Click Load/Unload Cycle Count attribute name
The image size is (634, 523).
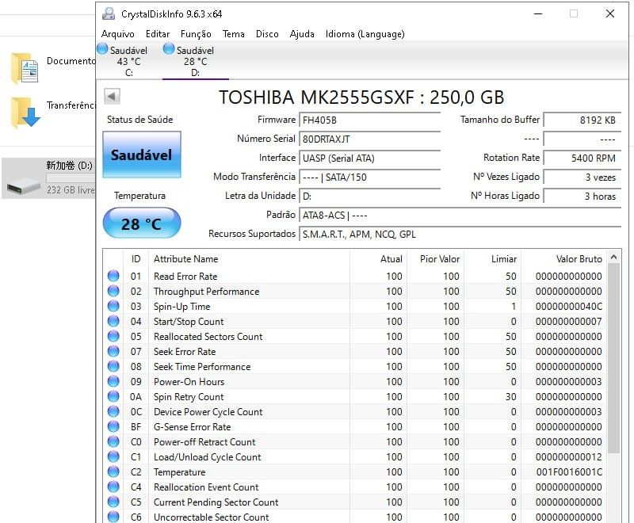click(x=208, y=457)
